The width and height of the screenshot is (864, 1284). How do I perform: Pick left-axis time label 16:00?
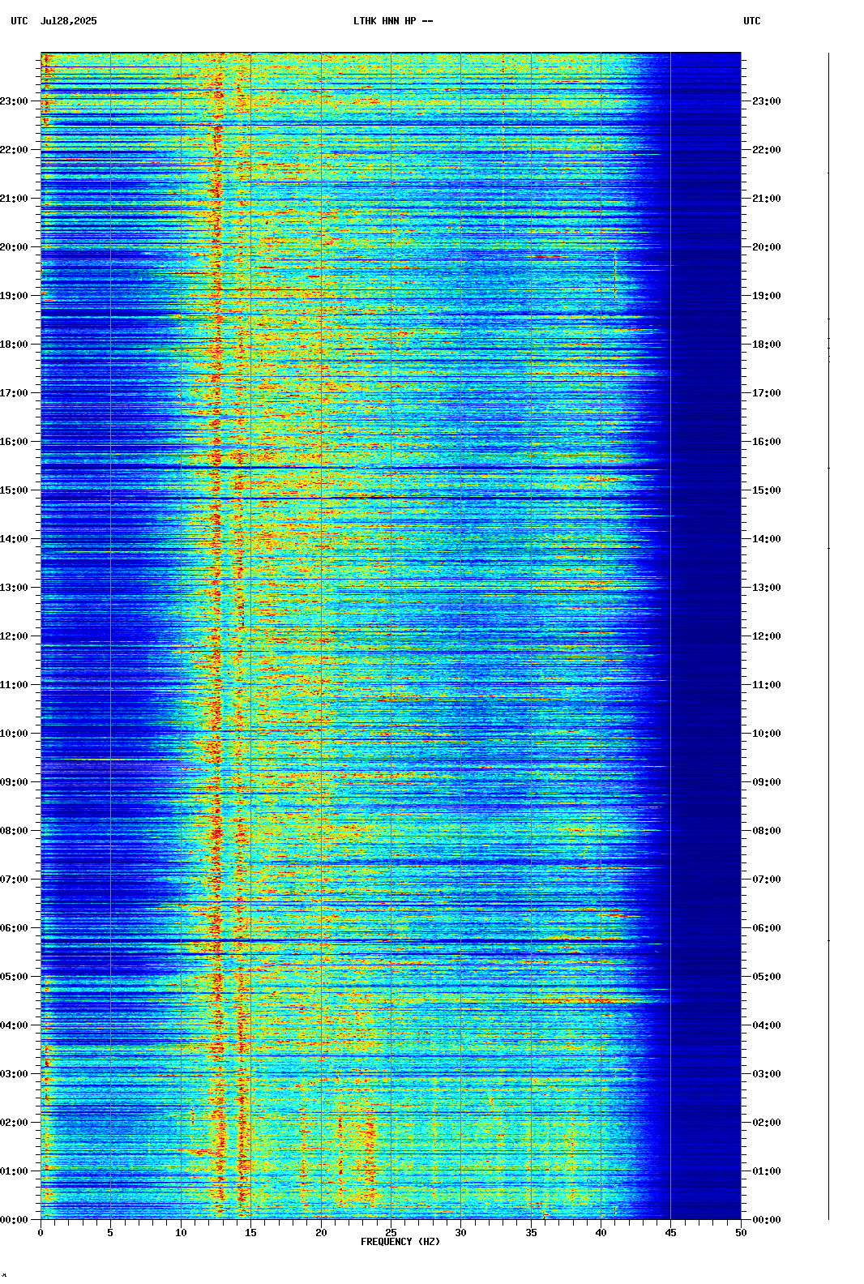pos(15,442)
